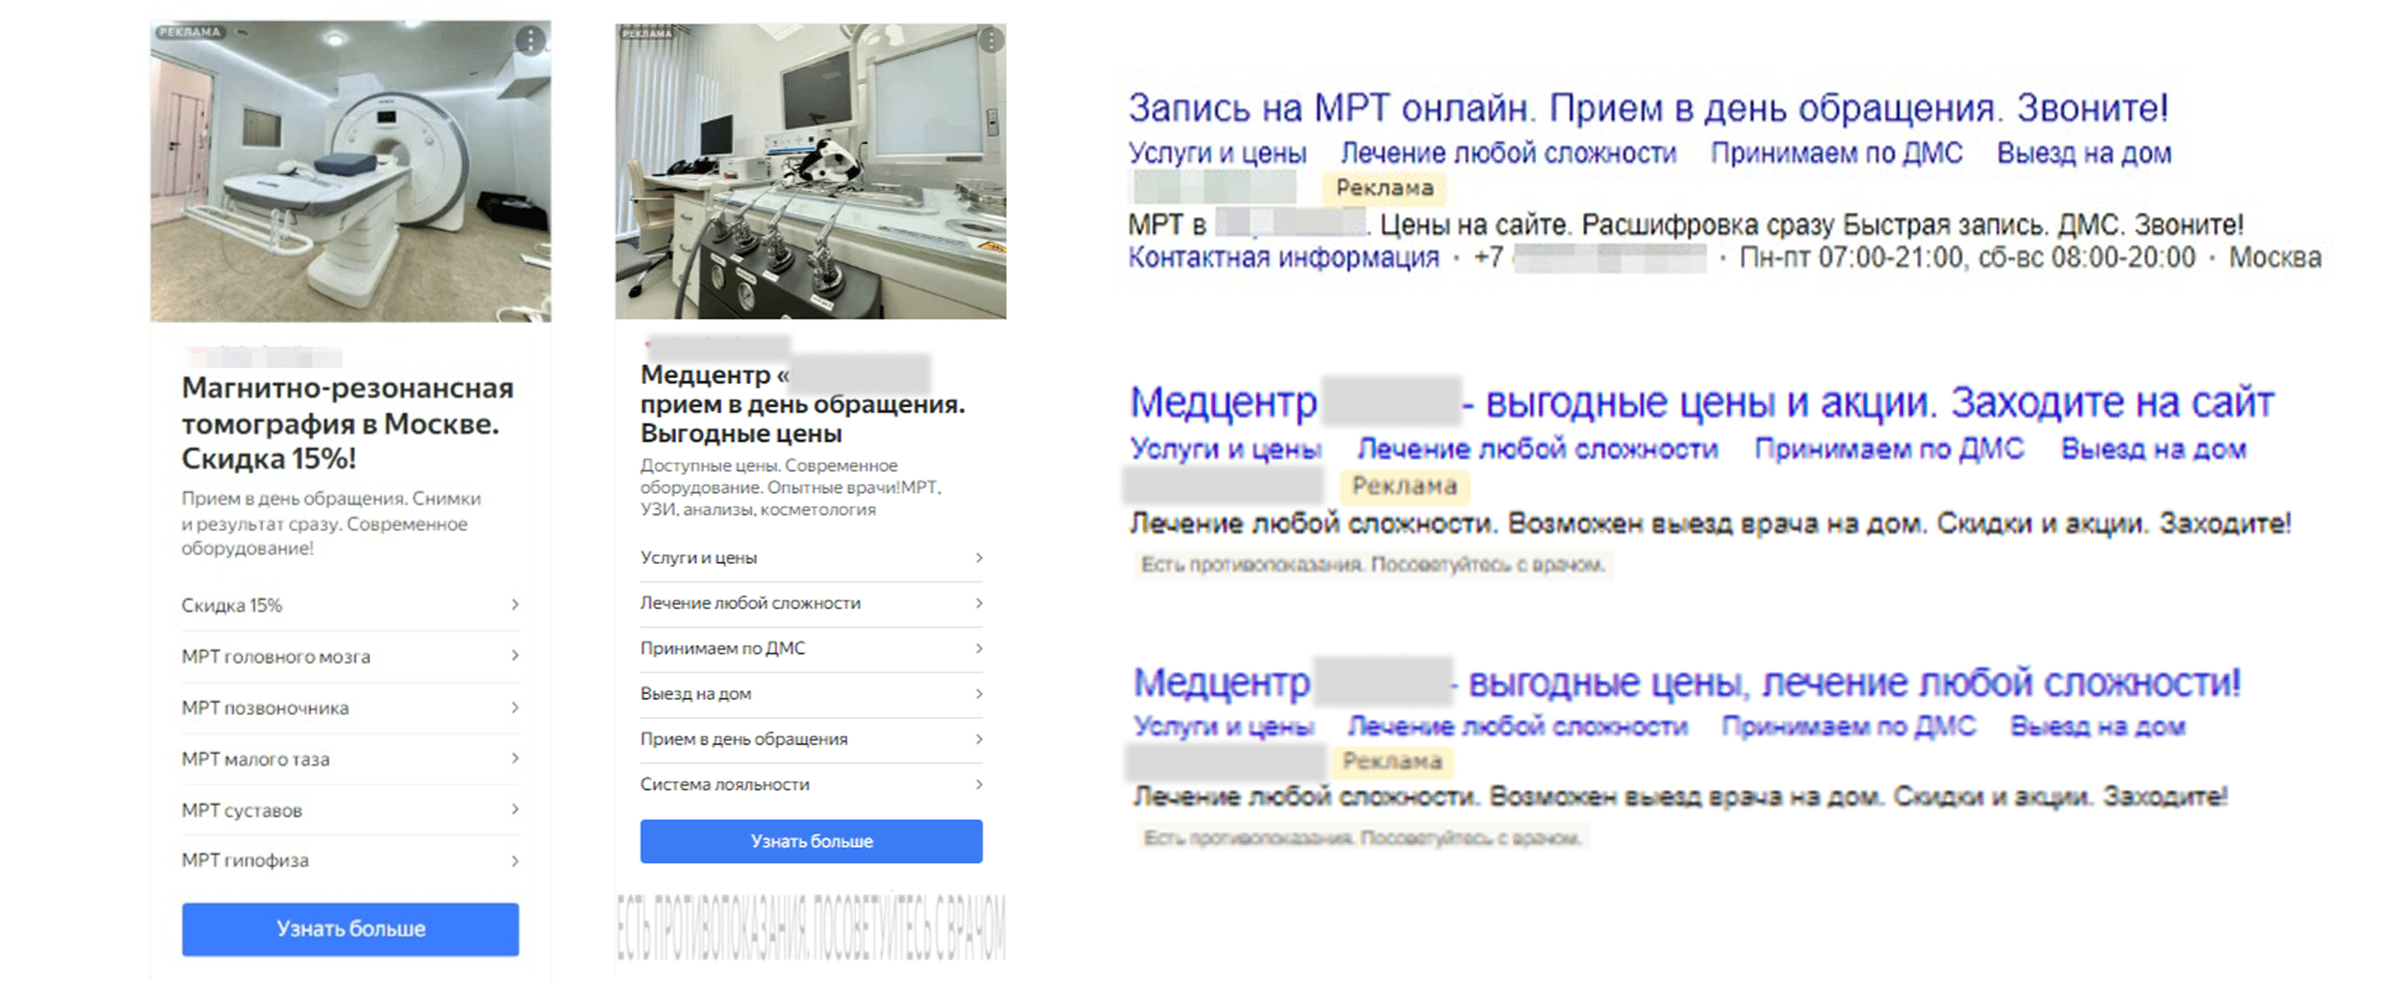Click the medical equipment room photo

810,173
